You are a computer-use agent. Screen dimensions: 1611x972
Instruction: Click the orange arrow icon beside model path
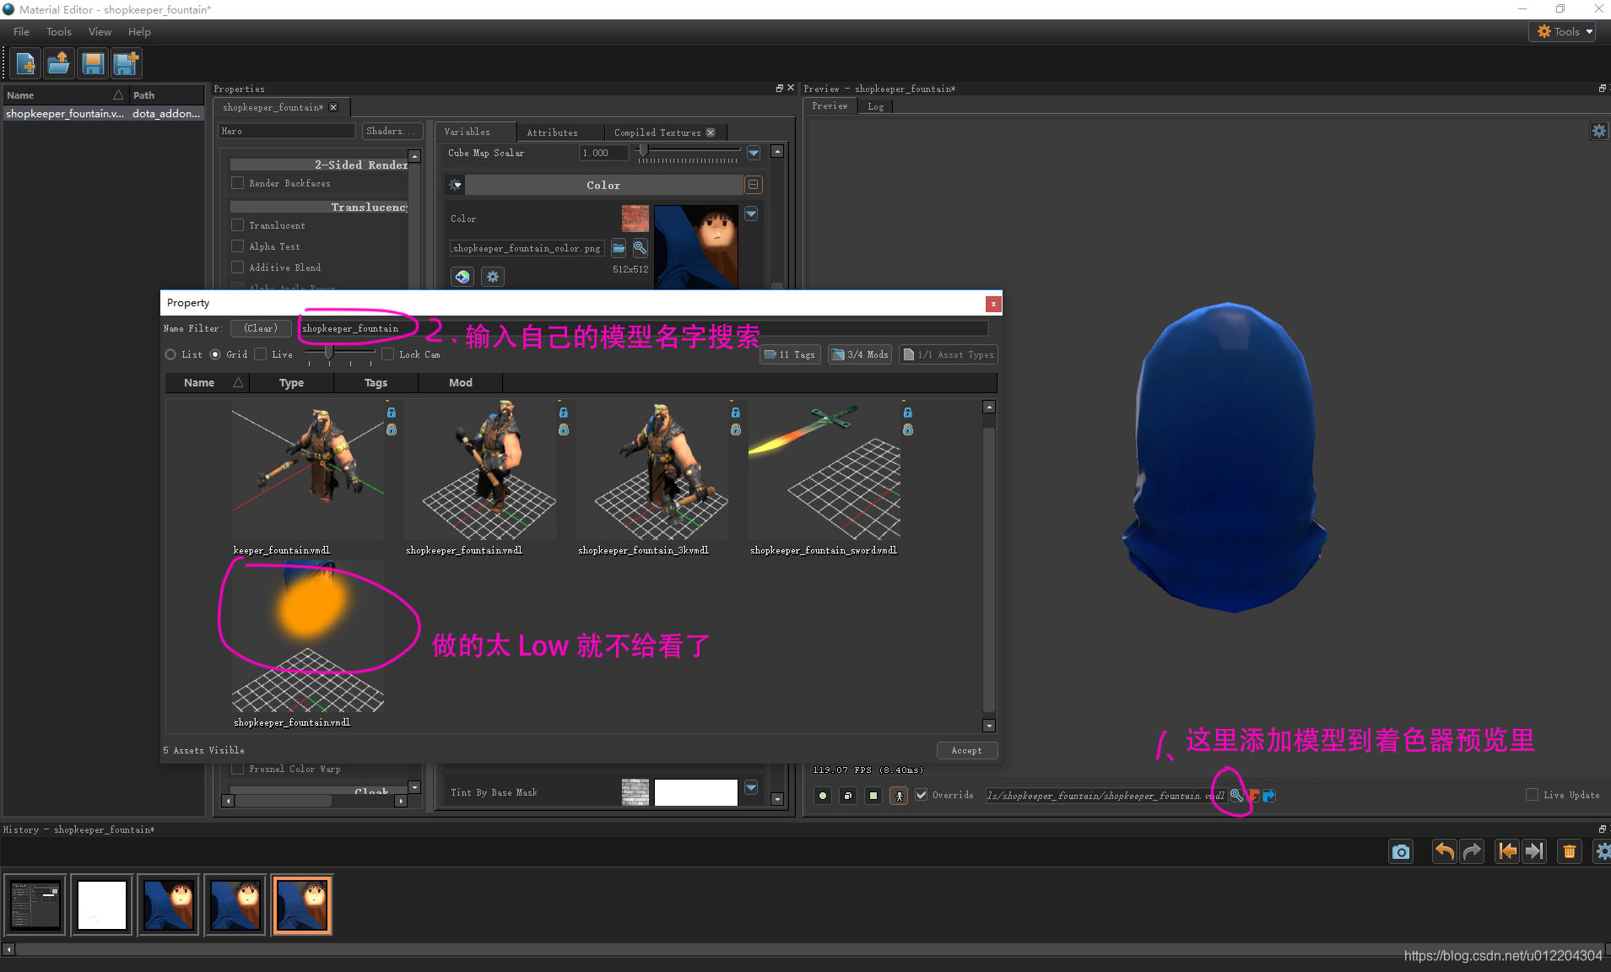(1253, 795)
